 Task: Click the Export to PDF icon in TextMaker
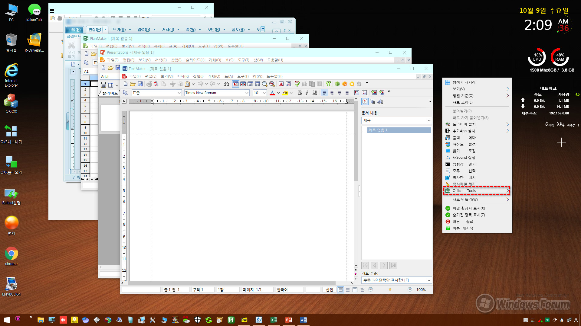pyautogui.click(x=156, y=84)
